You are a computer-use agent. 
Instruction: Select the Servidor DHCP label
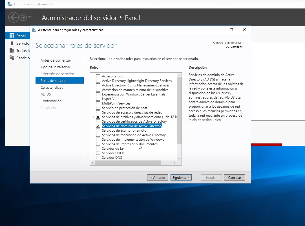pyautogui.click(x=113, y=153)
